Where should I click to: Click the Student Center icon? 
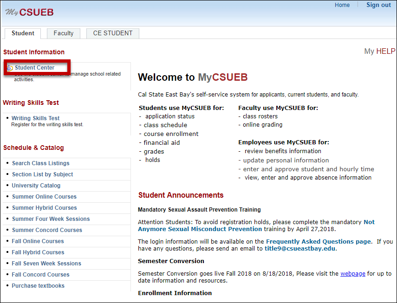coord(10,68)
